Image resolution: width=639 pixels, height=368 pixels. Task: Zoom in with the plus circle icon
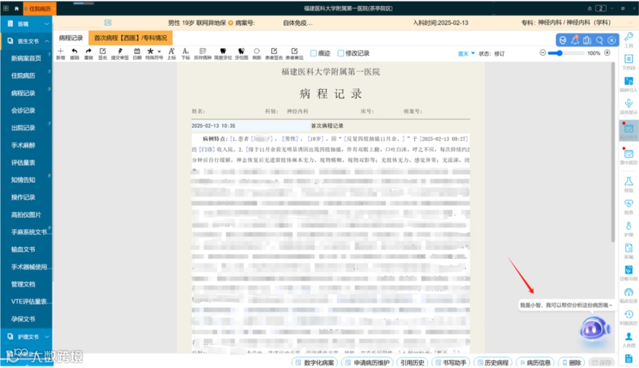coord(607,53)
